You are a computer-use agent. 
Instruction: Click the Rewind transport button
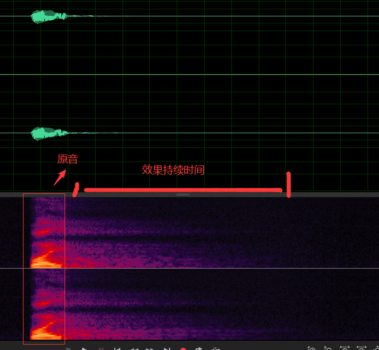pos(134,349)
